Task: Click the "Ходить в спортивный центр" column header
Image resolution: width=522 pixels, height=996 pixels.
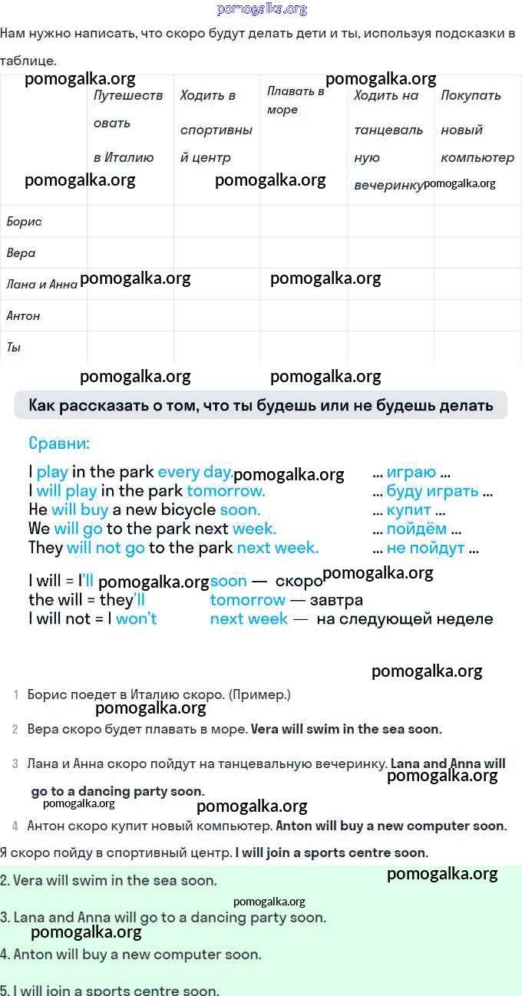Action: tap(216, 127)
